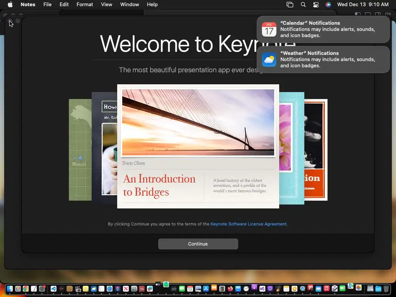Open Dictionary app in the Dock
This screenshot has width=396, height=297.
tap(142, 288)
